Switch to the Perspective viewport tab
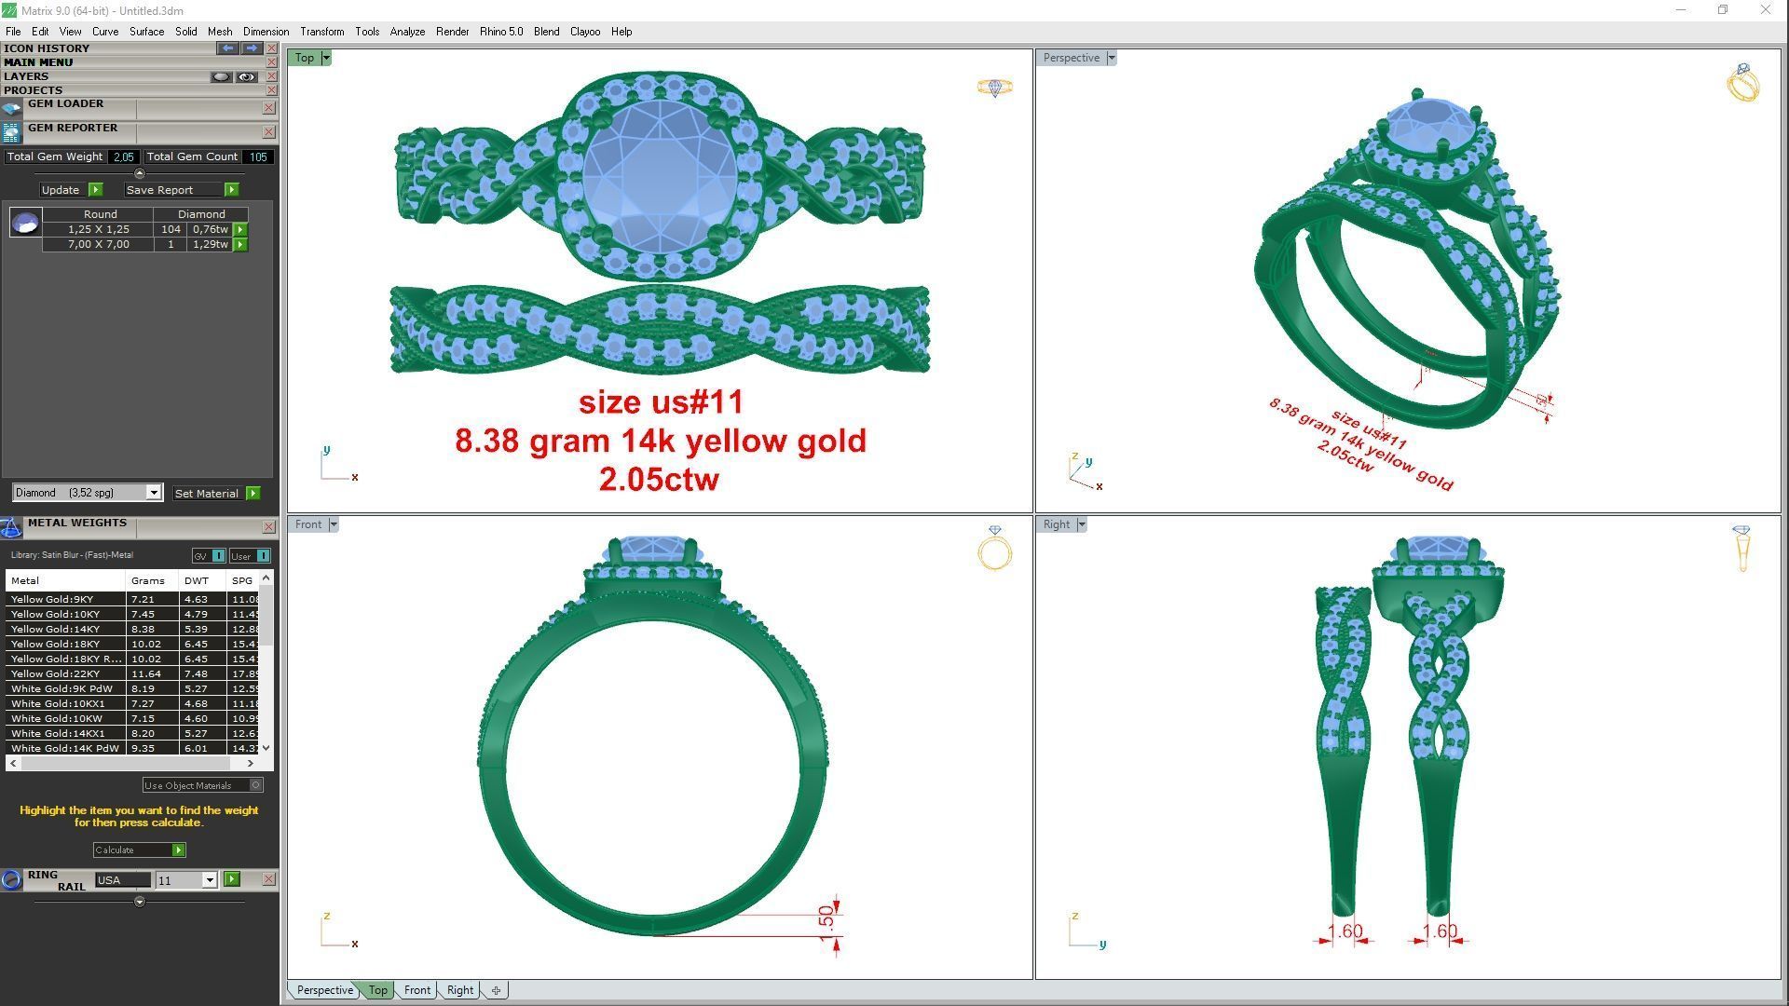This screenshot has height=1006, width=1789. point(324,990)
